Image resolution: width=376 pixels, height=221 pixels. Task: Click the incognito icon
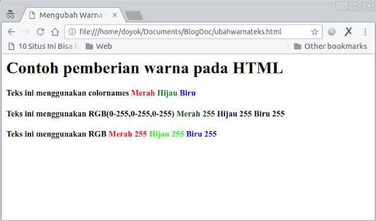(11, 14)
